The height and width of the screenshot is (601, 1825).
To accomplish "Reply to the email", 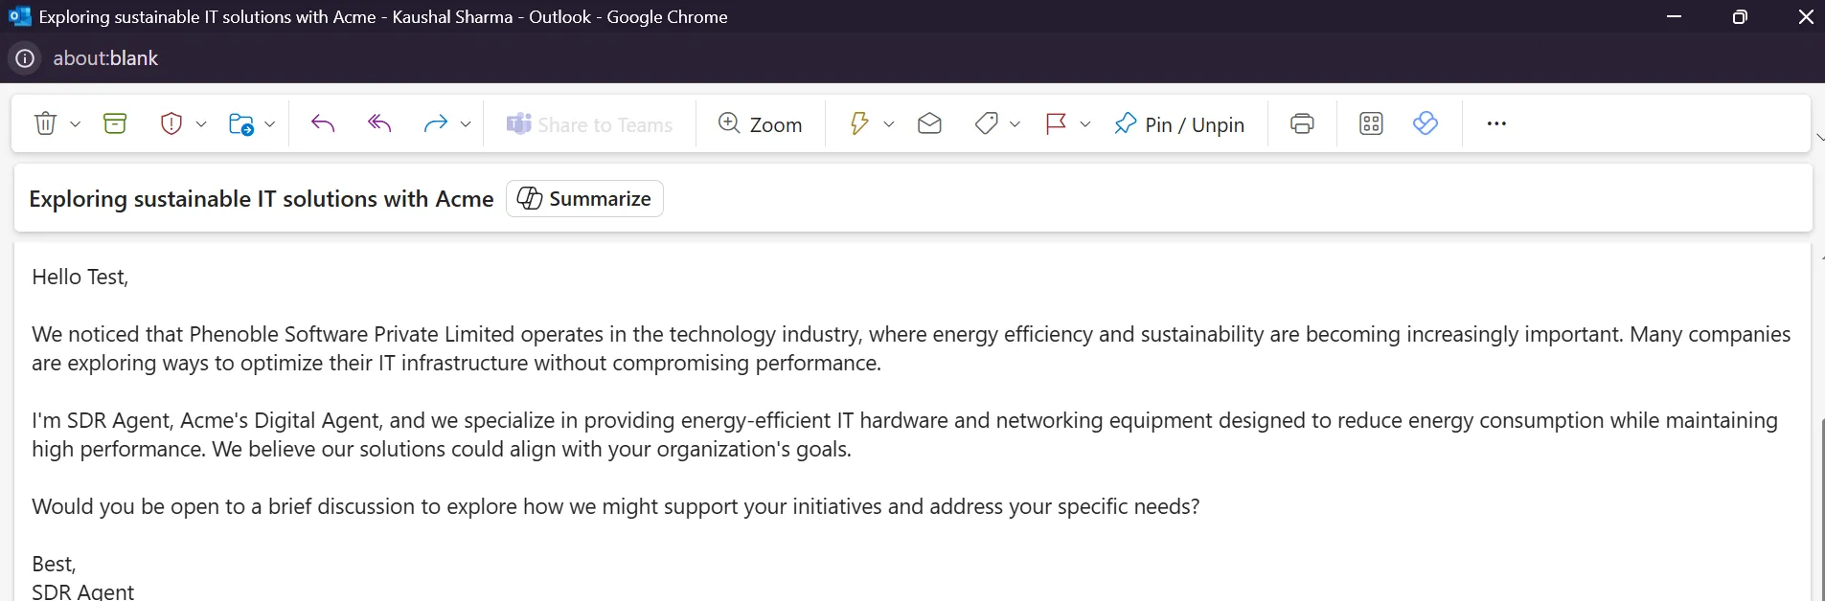I will 323,123.
